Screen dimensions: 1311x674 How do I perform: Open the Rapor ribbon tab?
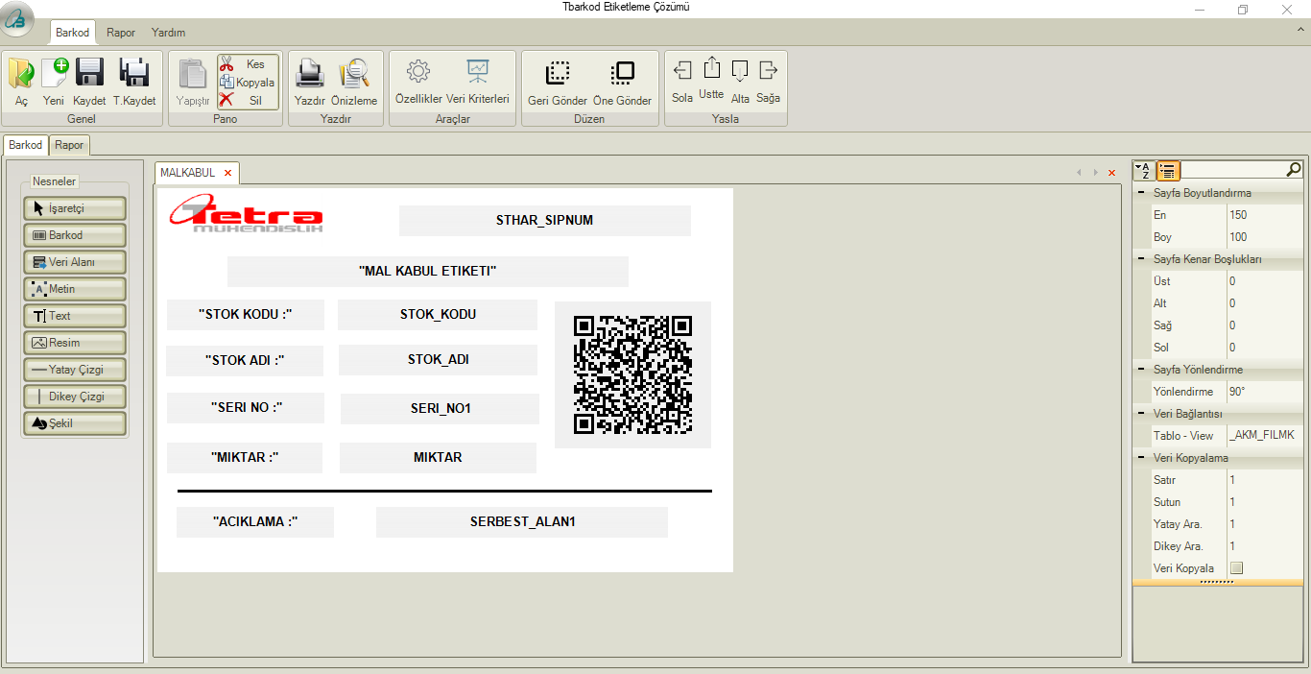pos(121,33)
